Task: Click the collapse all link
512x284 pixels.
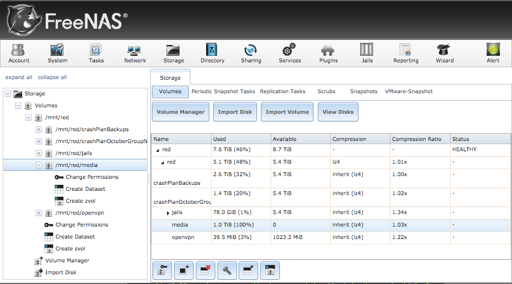Action: coord(52,78)
